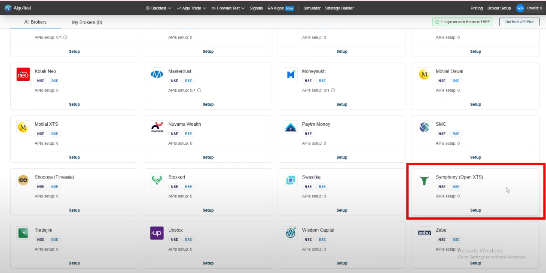Viewport: 546px width, 273px height.
Task: Click the green check icon in free login notice
Action: (x=437, y=22)
